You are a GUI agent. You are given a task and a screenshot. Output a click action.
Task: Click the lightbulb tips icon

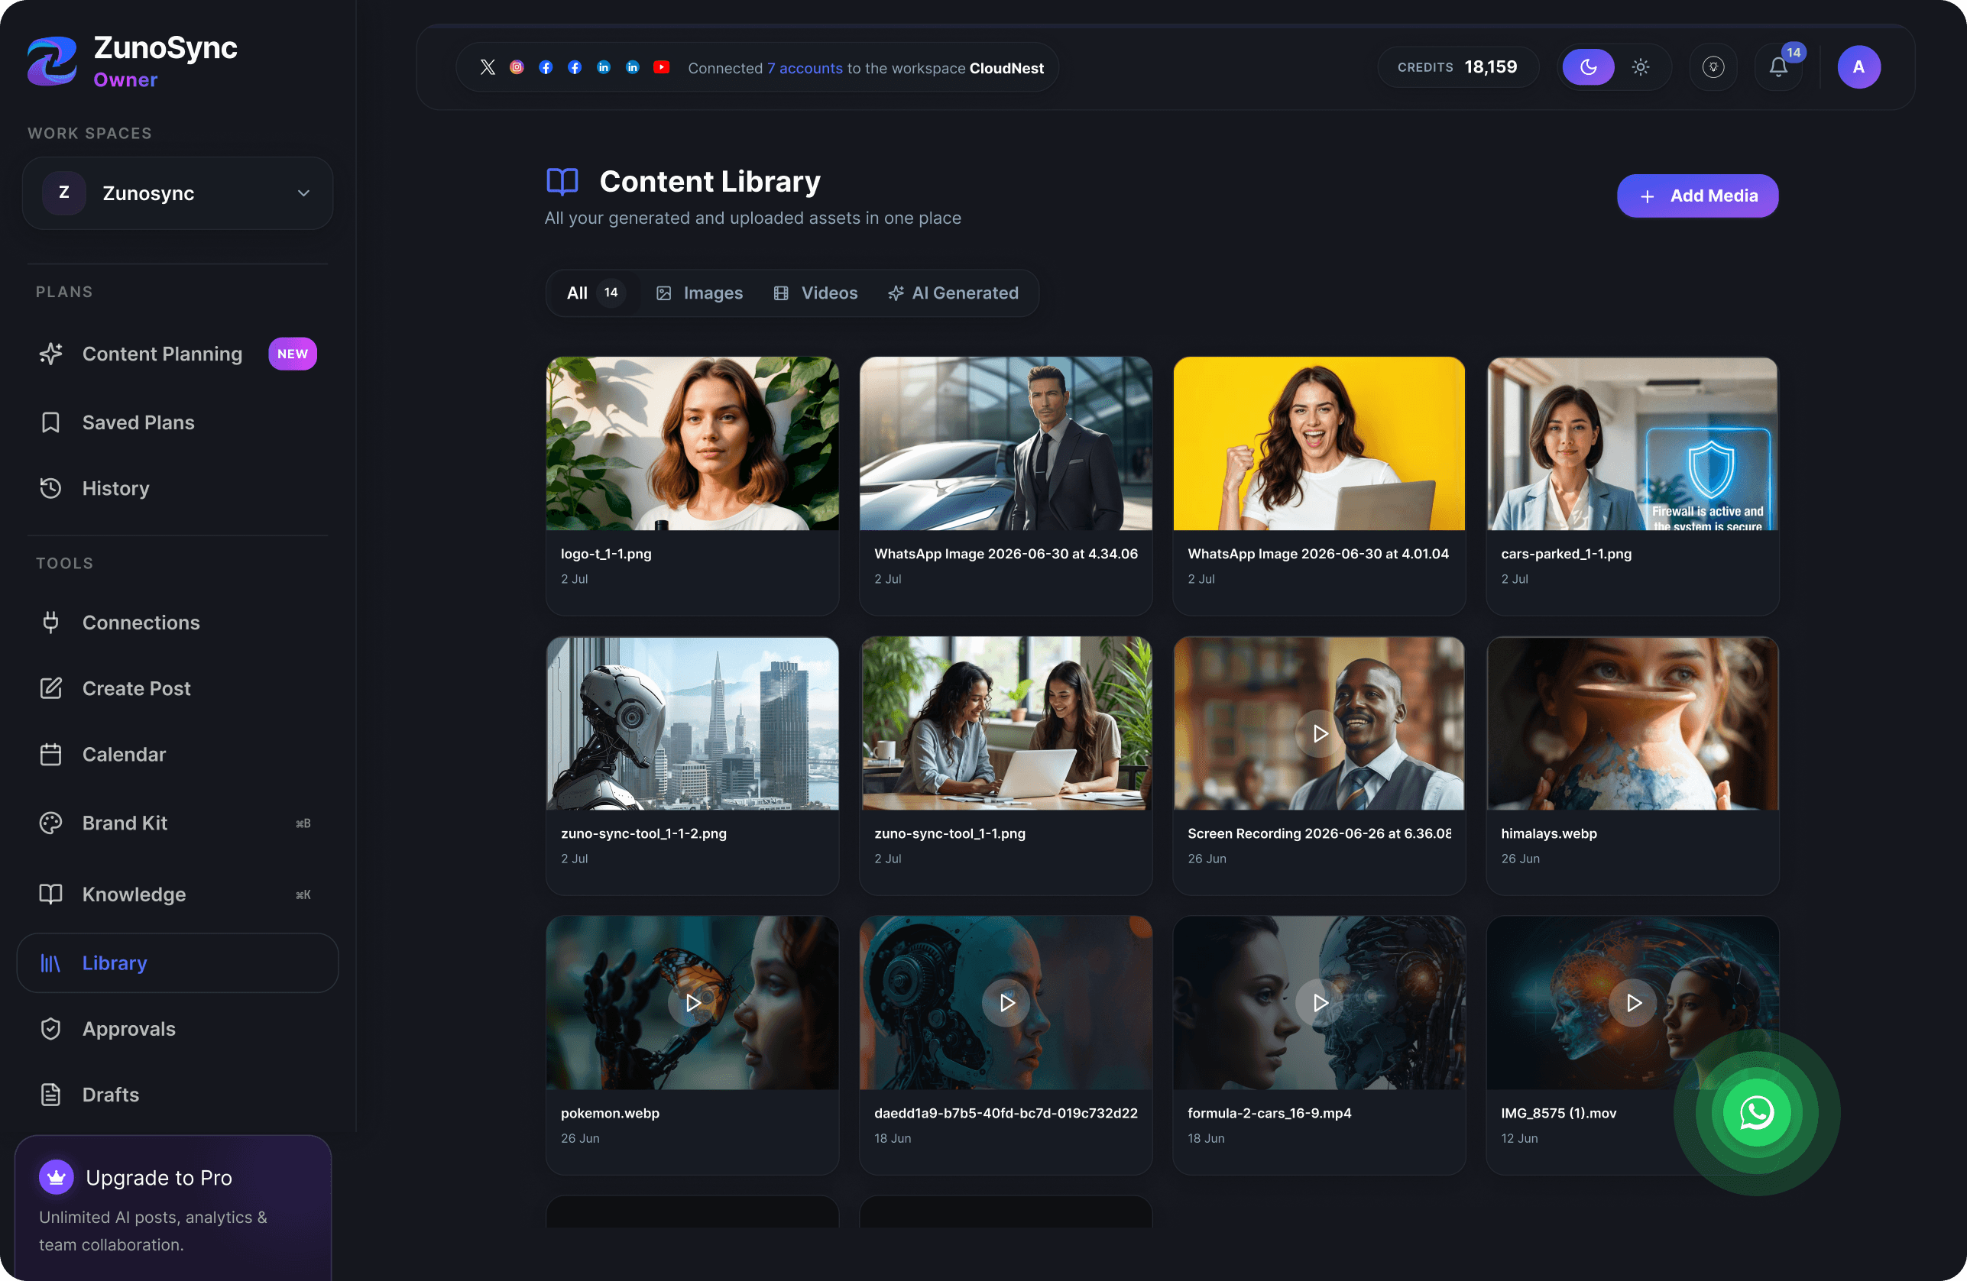pyautogui.click(x=1713, y=68)
